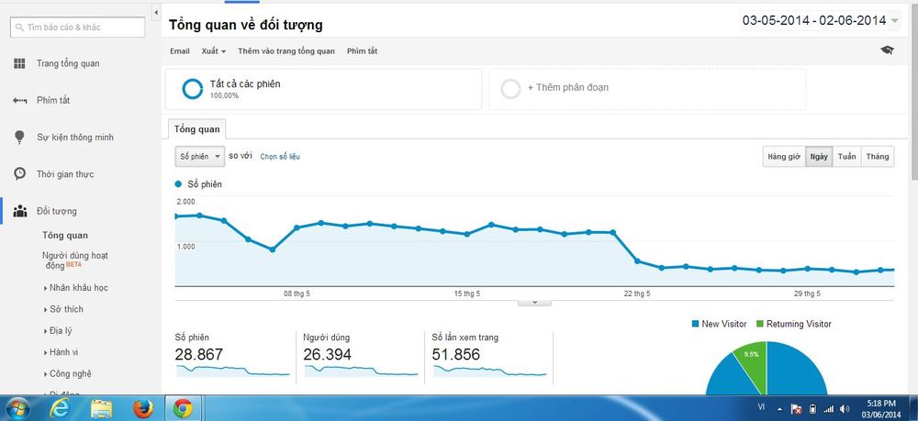The width and height of the screenshot is (918, 421).
Task: Open Thời gian thực sidebar menu
Action: click(65, 174)
